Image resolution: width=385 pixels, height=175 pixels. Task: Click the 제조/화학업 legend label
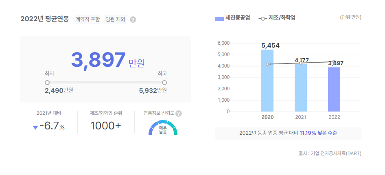pyautogui.click(x=282, y=18)
